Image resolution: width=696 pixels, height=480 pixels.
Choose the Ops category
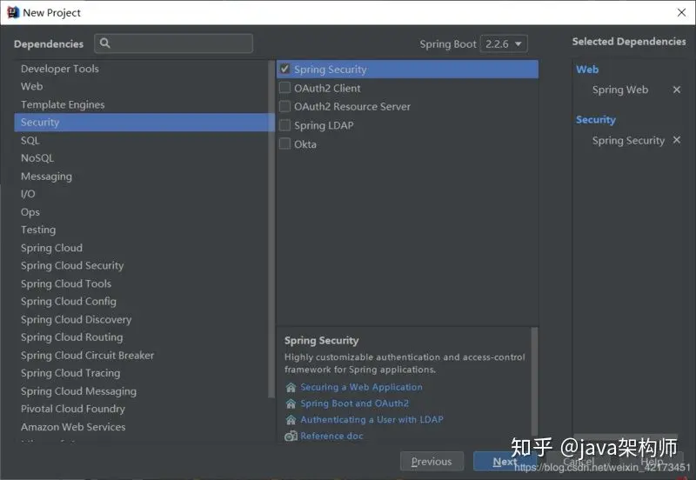pos(141,212)
